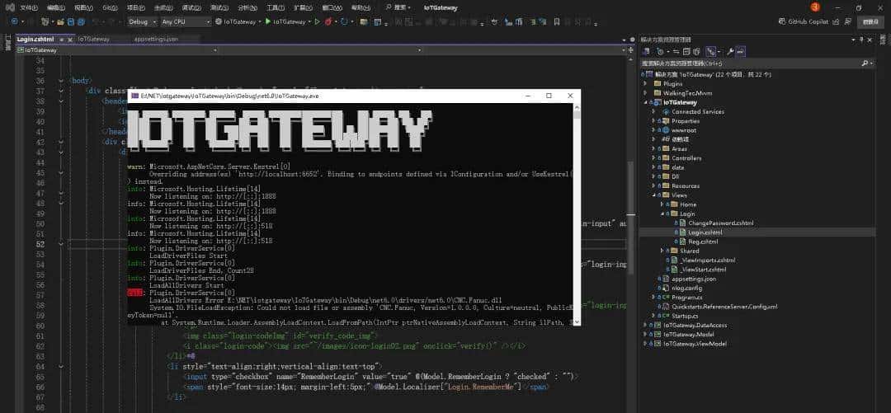The image size is (891, 413).
Task: Open Startup.cs in Solution Explorer
Action: (x=685, y=315)
